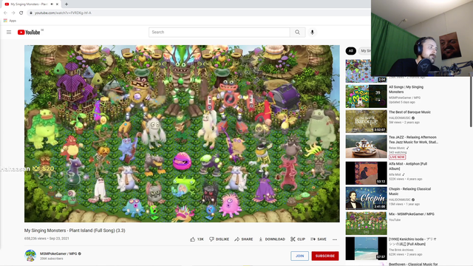The image size is (473, 266).
Task: Click 'The Best of Baroque Music' title
Action: (409, 112)
